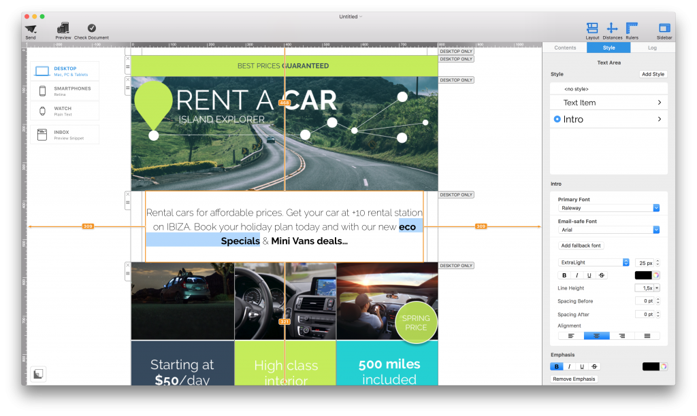The height and width of the screenshot is (416, 697).
Task: Select the RENT A CAR header image
Action: tap(285, 134)
